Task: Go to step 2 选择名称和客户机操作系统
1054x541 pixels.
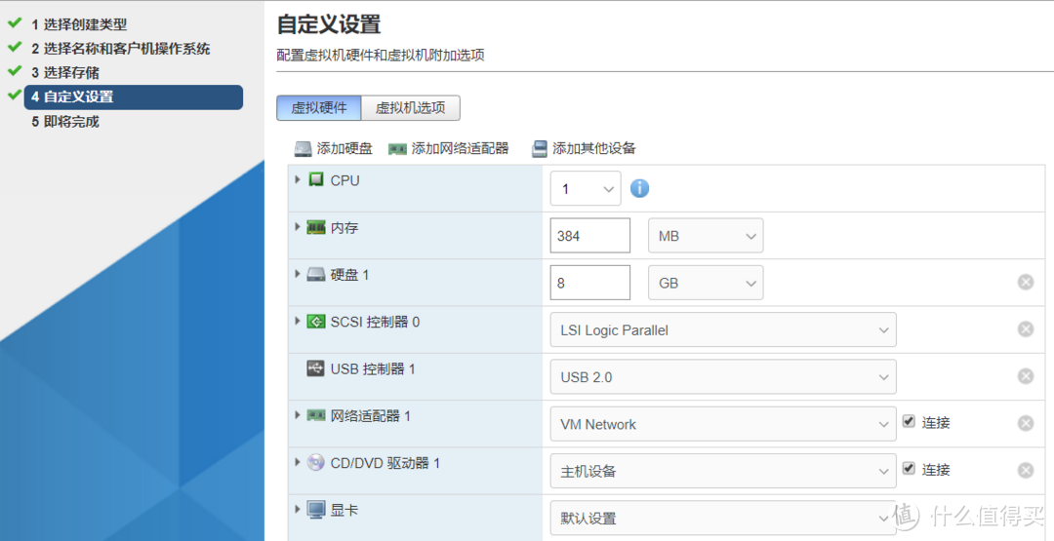Action: click(120, 49)
